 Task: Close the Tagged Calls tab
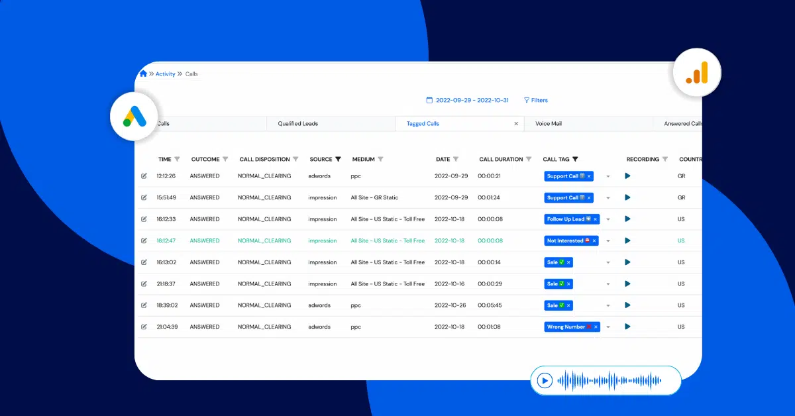tap(516, 124)
